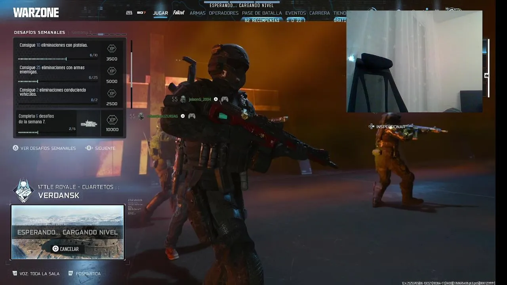Open the CARRERA tab

coord(320,13)
